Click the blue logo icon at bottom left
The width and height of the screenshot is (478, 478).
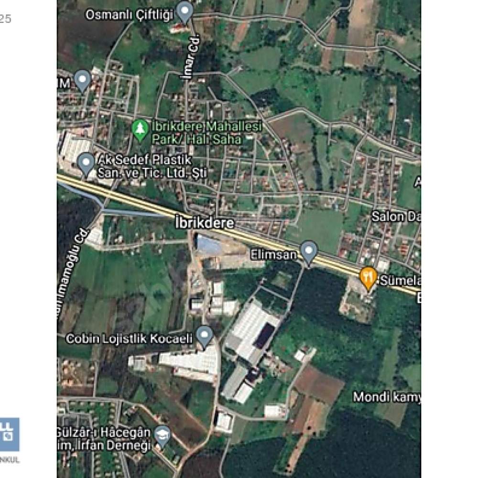coord(9,434)
